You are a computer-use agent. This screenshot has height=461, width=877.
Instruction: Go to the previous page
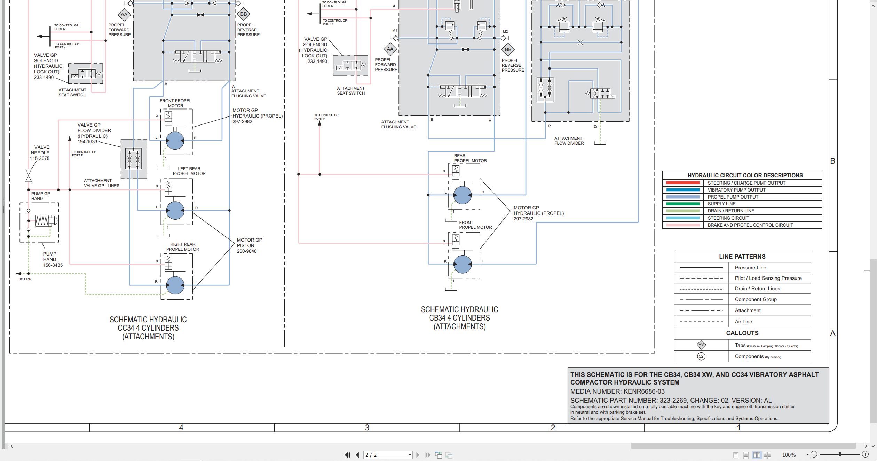tap(357, 455)
